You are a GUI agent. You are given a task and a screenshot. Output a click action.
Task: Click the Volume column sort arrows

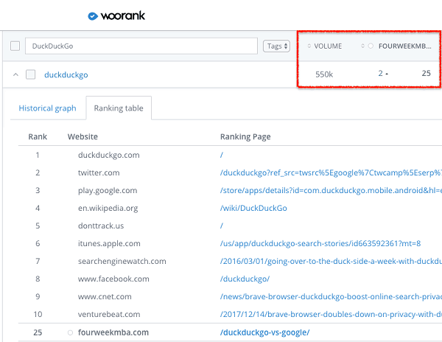(309, 46)
